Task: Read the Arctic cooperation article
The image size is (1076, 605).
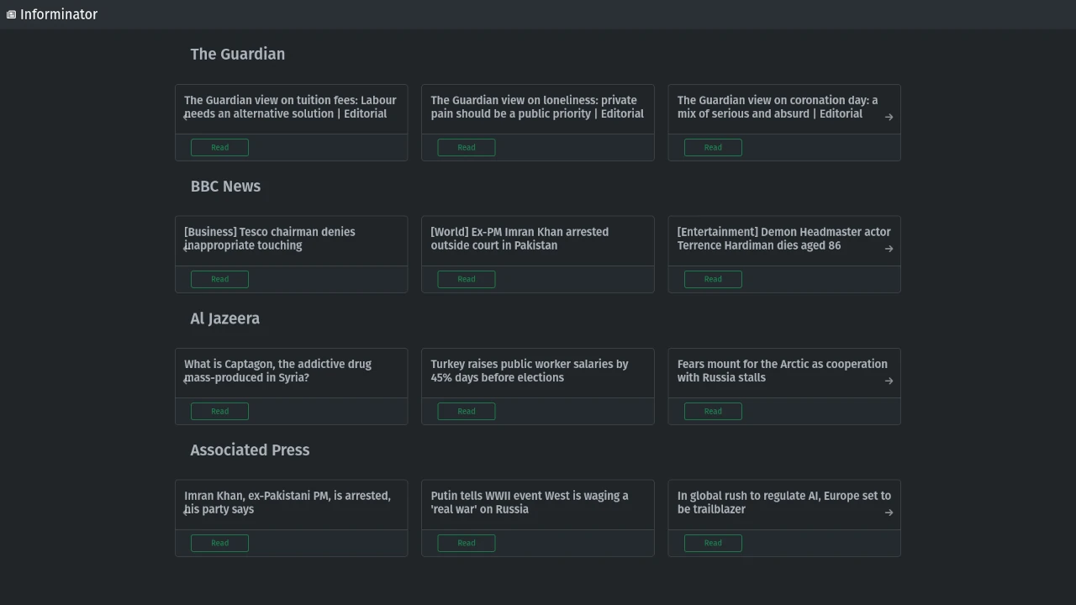Action: tap(713, 411)
